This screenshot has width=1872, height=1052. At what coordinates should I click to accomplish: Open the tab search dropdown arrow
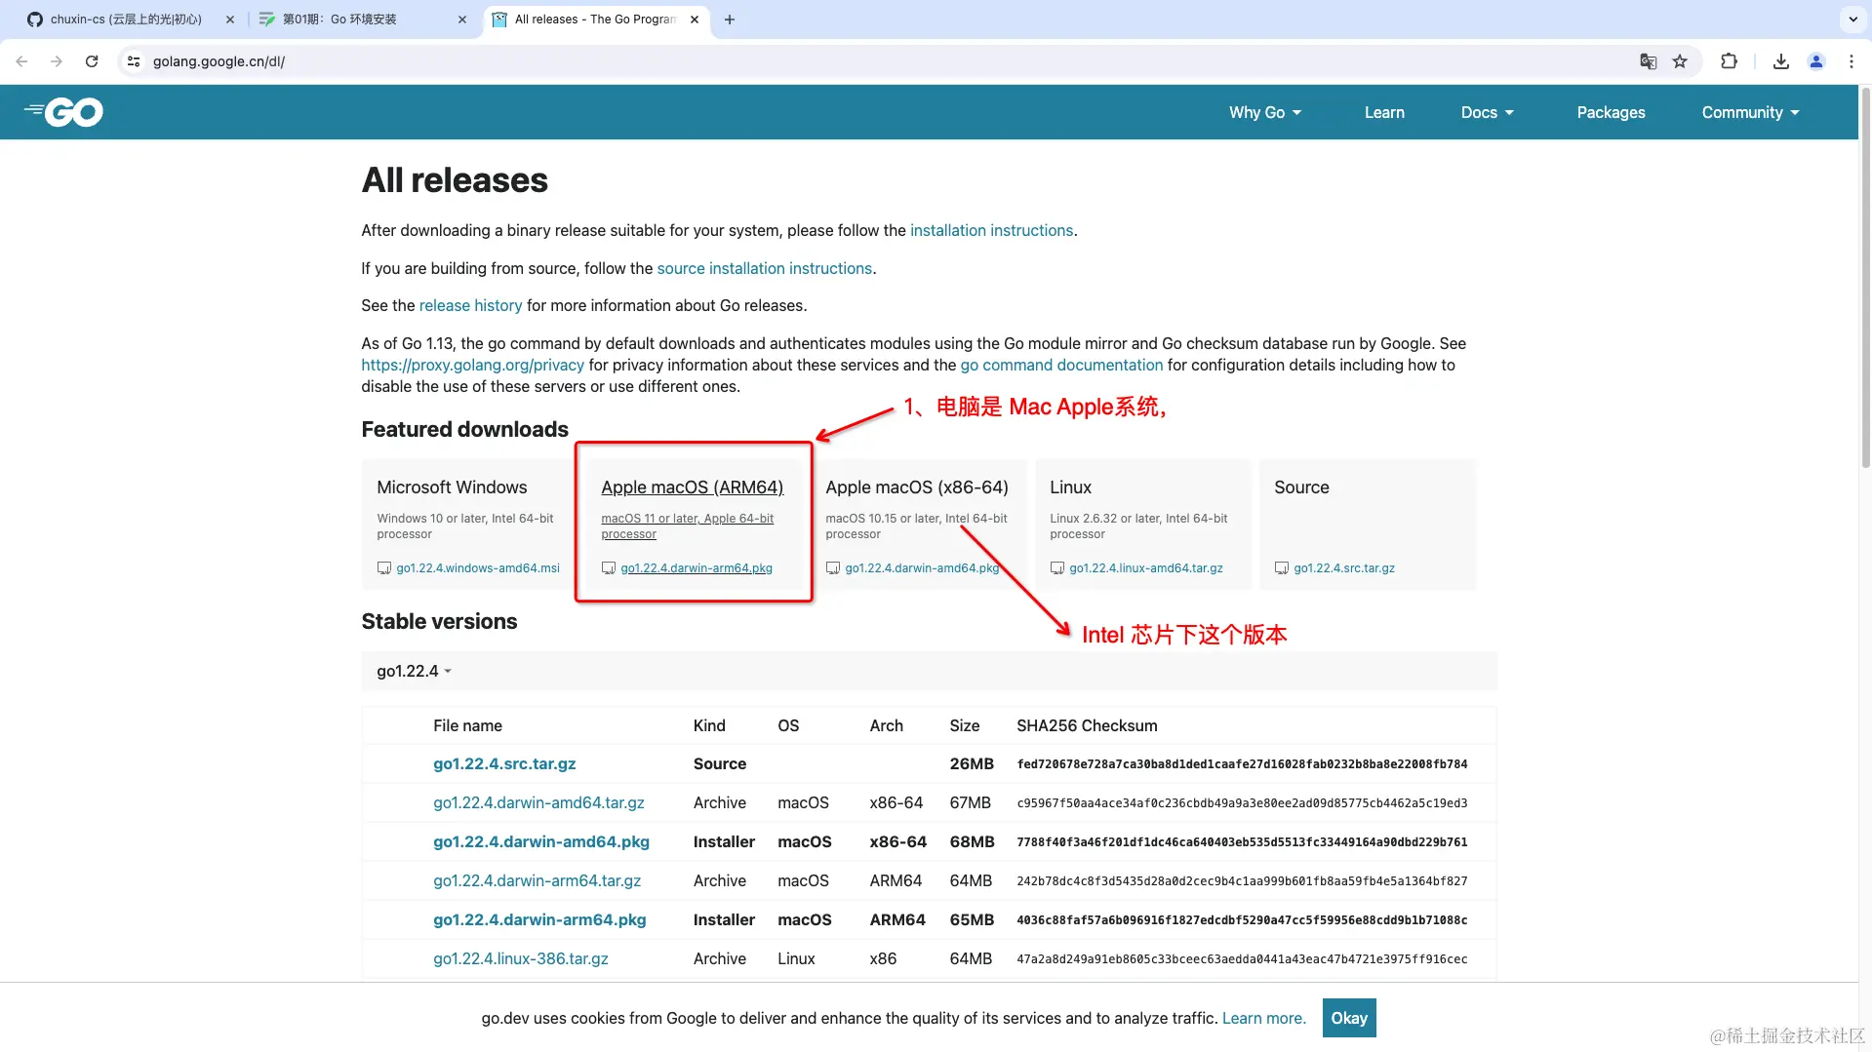pyautogui.click(x=1852, y=19)
